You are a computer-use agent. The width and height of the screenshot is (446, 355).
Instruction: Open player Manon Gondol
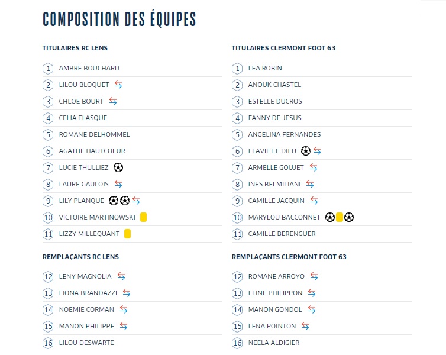(x=274, y=309)
